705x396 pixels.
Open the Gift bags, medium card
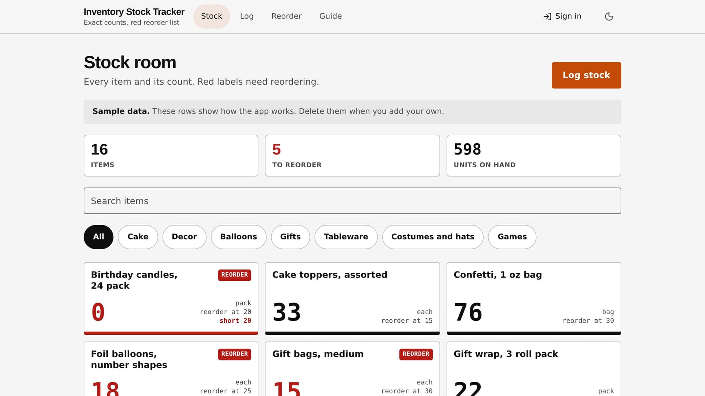(352, 369)
